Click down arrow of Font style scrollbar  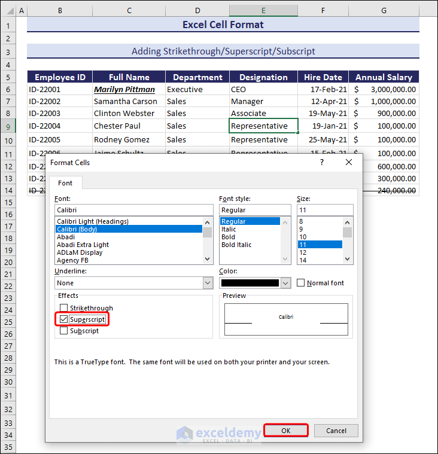(285, 259)
